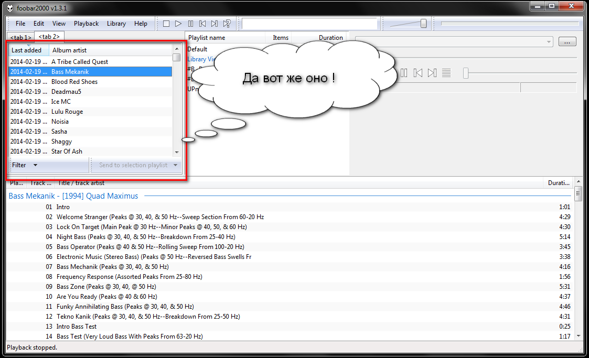This screenshot has width=589, height=358.
Task: Click the Stop button in toolbar
Action: click(166, 24)
